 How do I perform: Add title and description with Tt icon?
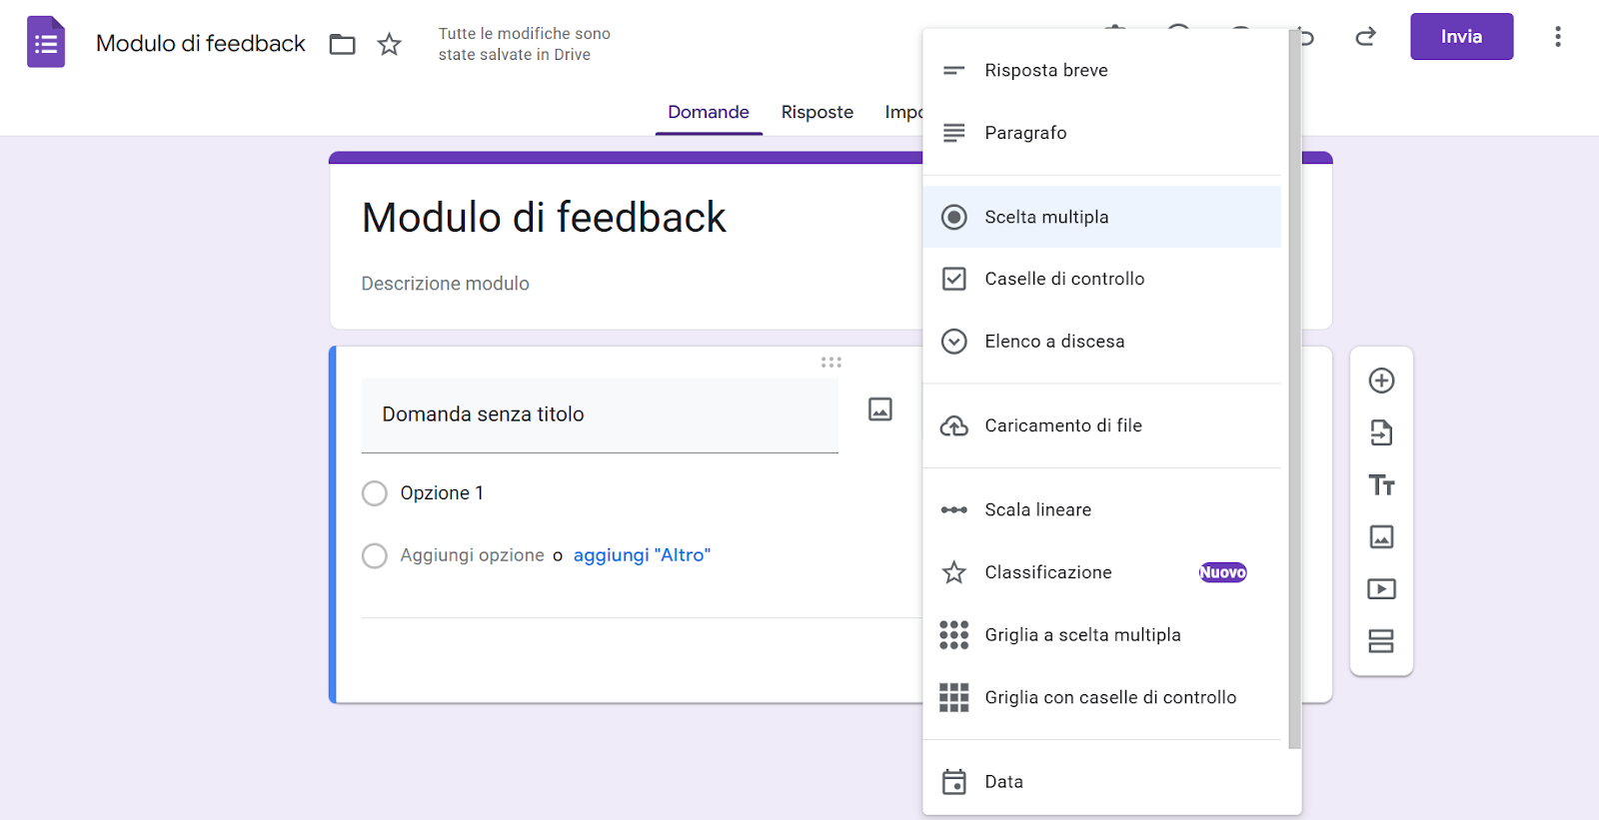click(1381, 485)
